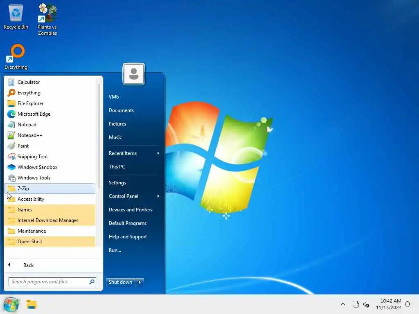This screenshot has width=419, height=314.
Task: Open the Recycle Bin desktop icon
Action: point(16,16)
